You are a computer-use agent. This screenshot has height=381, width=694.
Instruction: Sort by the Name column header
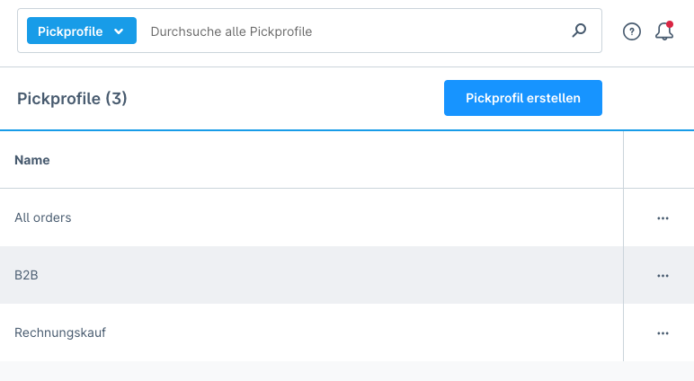tap(32, 160)
